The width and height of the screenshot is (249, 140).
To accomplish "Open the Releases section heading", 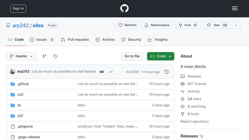I will [189, 136].
